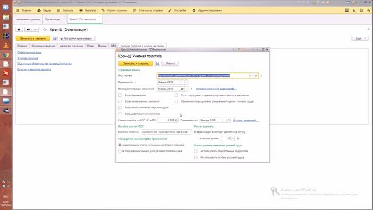Select the Основные сведения tab
Viewport: 373px width, 210px height.
point(44,45)
